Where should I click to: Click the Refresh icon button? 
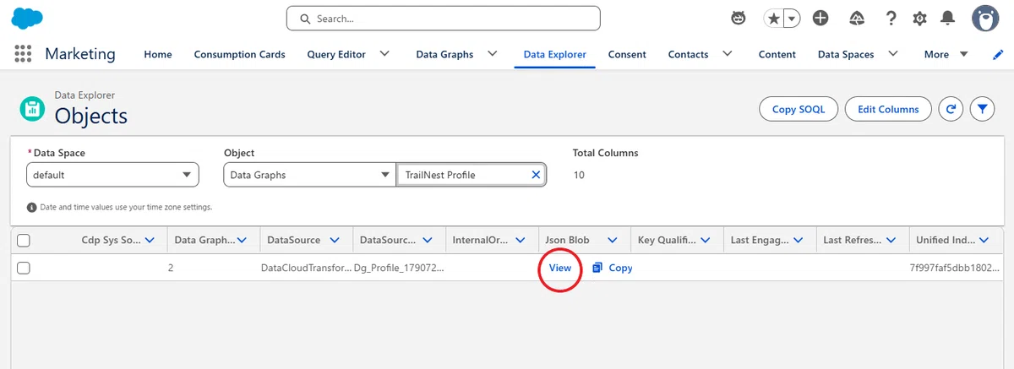tap(951, 109)
